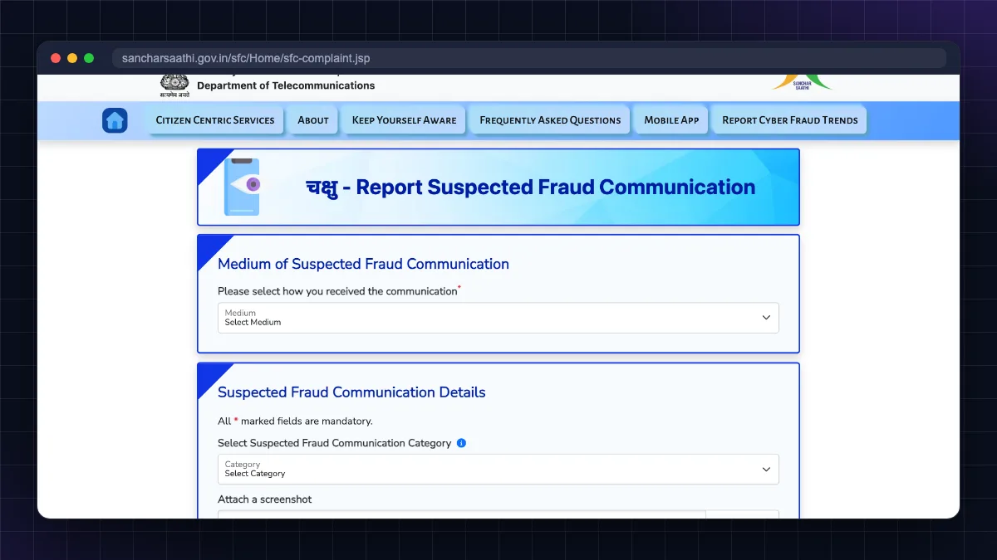Click 'Please select how you received' label
Screen dimensions: 997x560
[337, 291]
